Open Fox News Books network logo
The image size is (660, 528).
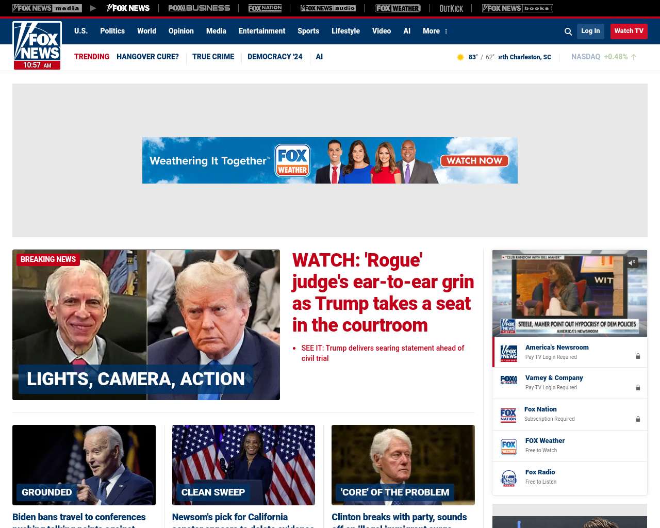517,8
